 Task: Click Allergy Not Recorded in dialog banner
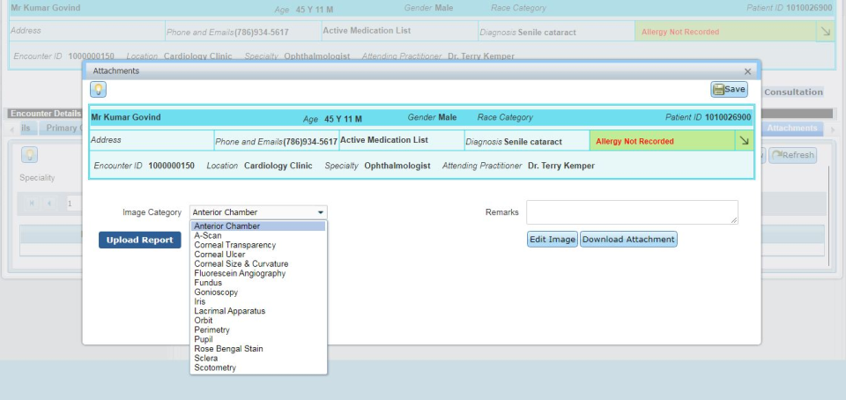[634, 141]
